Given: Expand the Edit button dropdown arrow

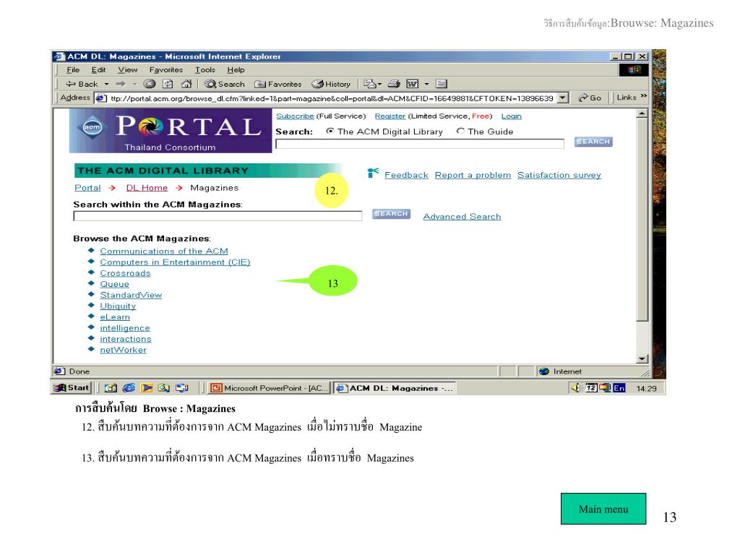Looking at the screenshot, I should tap(426, 84).
